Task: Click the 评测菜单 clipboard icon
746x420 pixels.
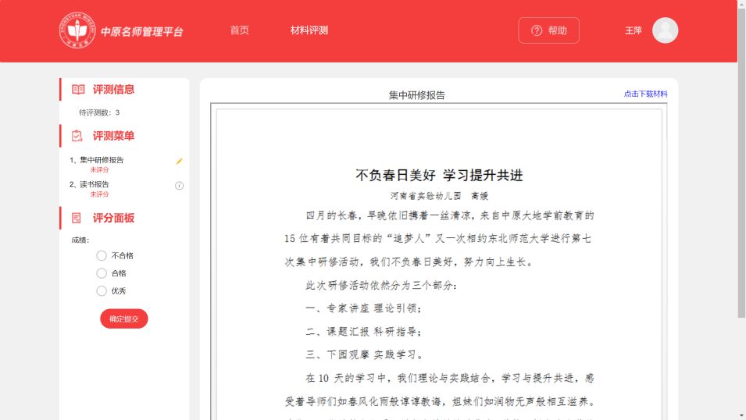Action: (77, 136)
